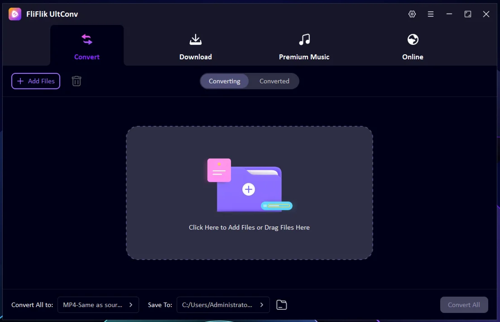Click the FliFlik UltConv logo icon
This screenshot has width=500, height=322.
point(14,14)
